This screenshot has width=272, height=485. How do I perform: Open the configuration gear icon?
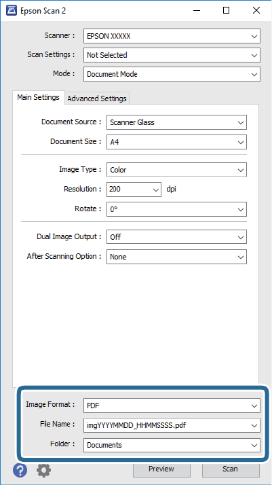(43, 471)
